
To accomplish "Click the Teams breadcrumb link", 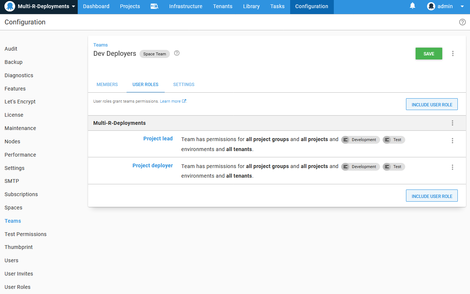I will (100, 45).
